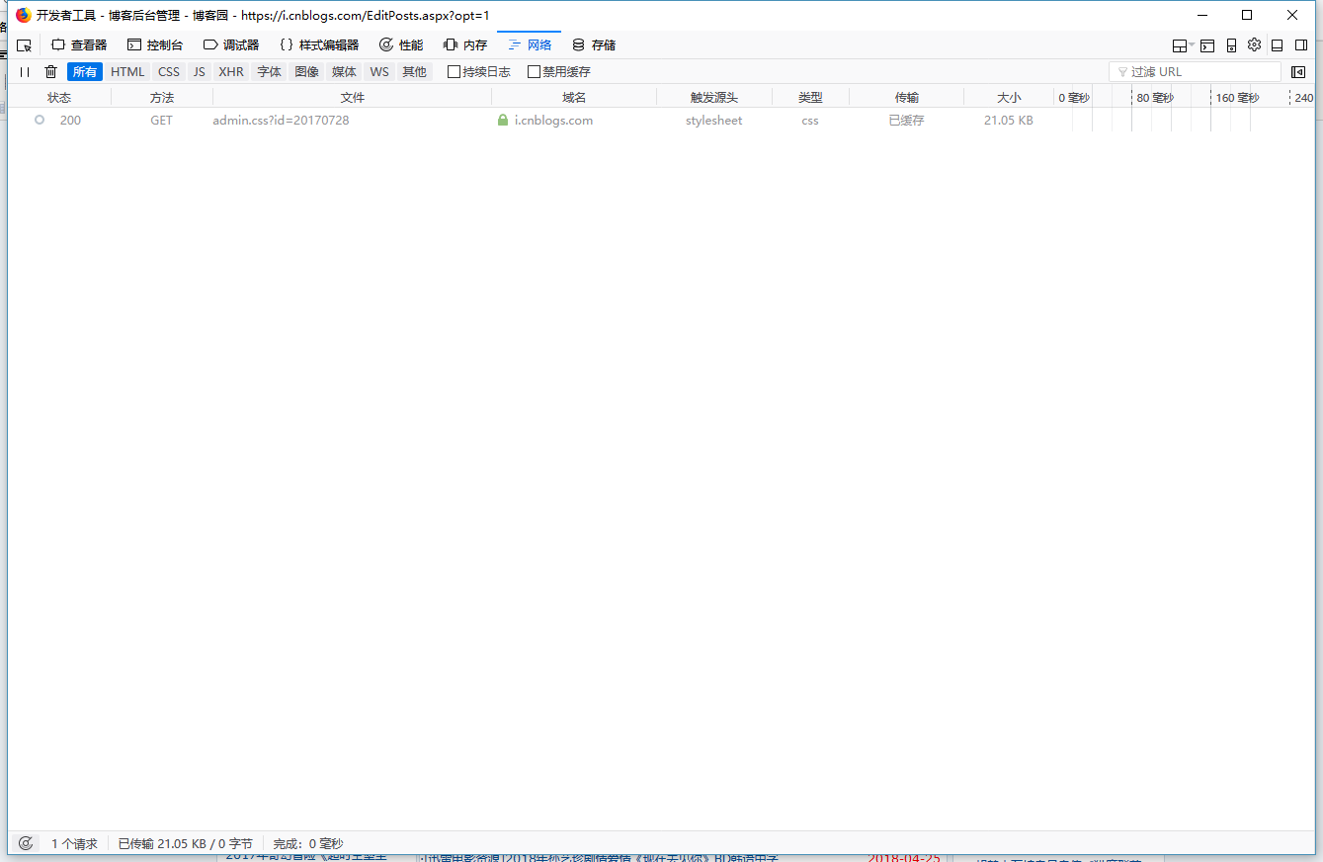This screenshot has width=1323, height=862.
Task: Sort by the 域名 column header
Action: tap(574, 98)
